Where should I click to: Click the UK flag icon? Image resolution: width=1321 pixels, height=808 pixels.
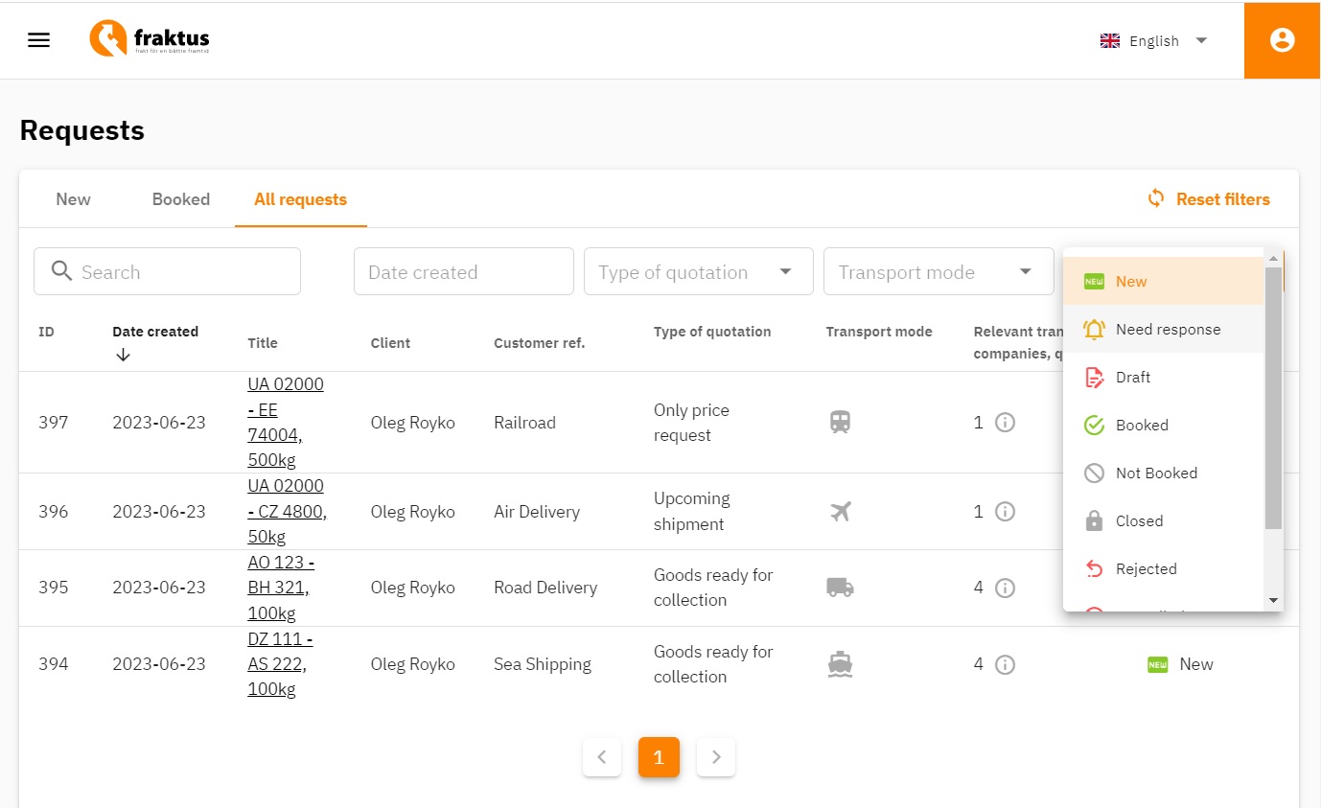pos(1110,41)
